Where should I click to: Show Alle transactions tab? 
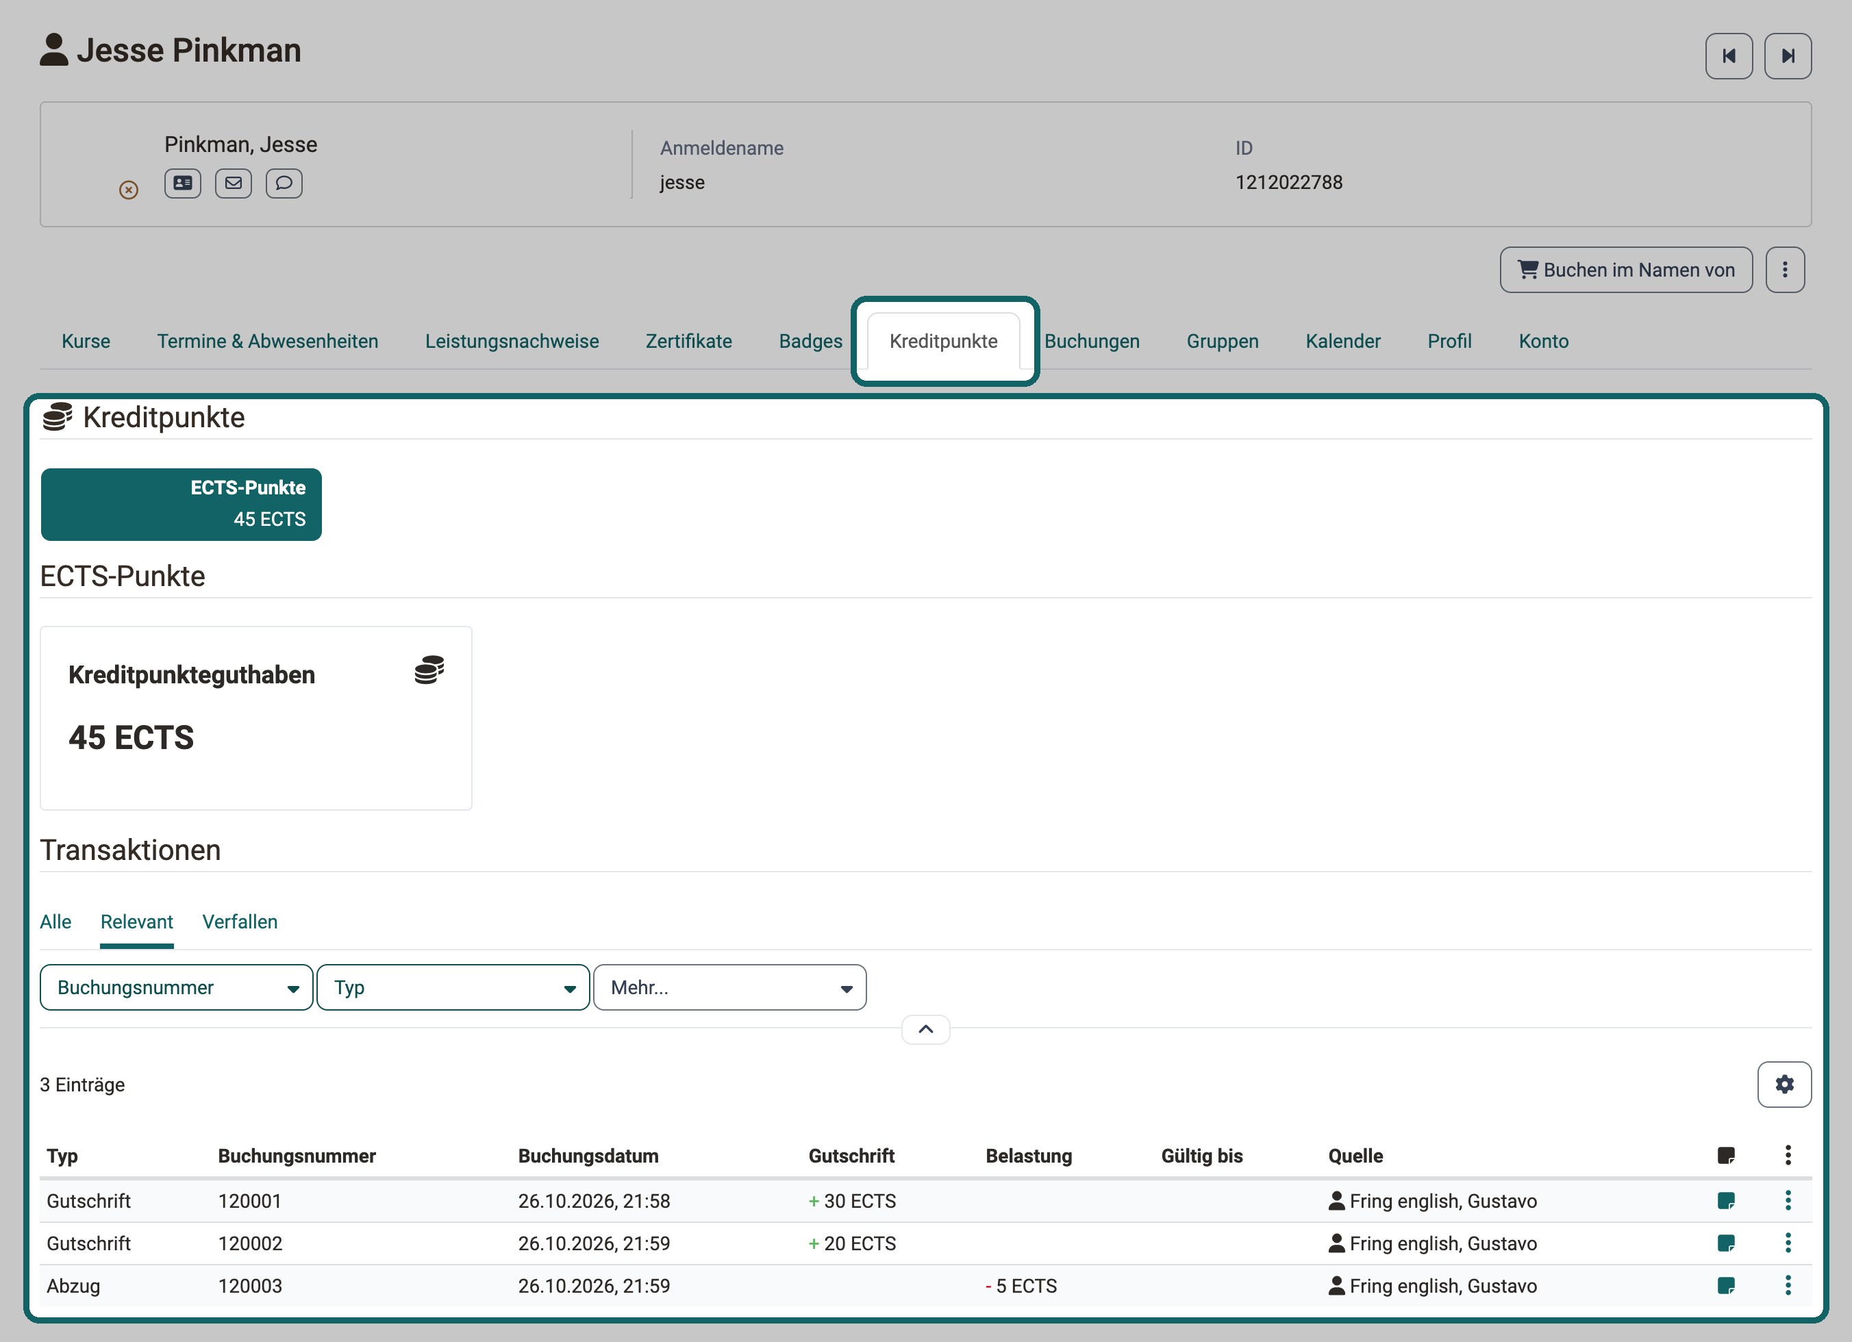point(55,922)
